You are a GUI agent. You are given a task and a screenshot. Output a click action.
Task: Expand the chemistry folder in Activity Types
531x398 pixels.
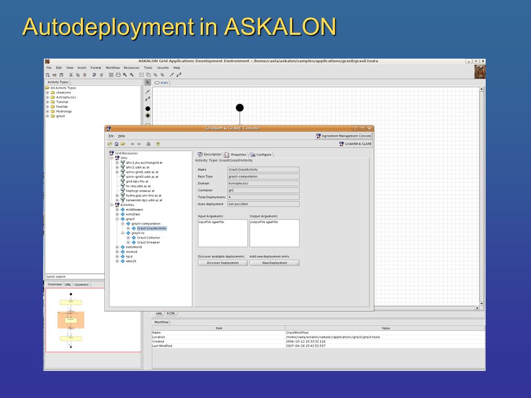point(48,92)
